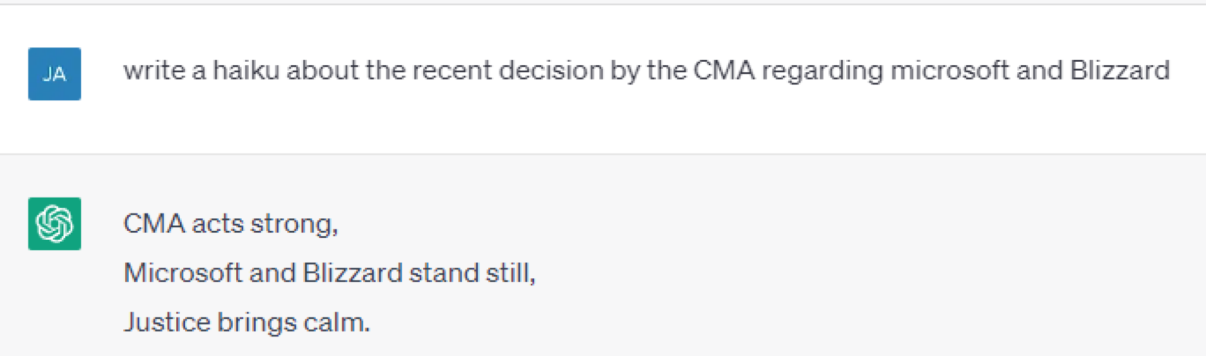Click the word 'Justice' in the response

[x=167, y=323]
